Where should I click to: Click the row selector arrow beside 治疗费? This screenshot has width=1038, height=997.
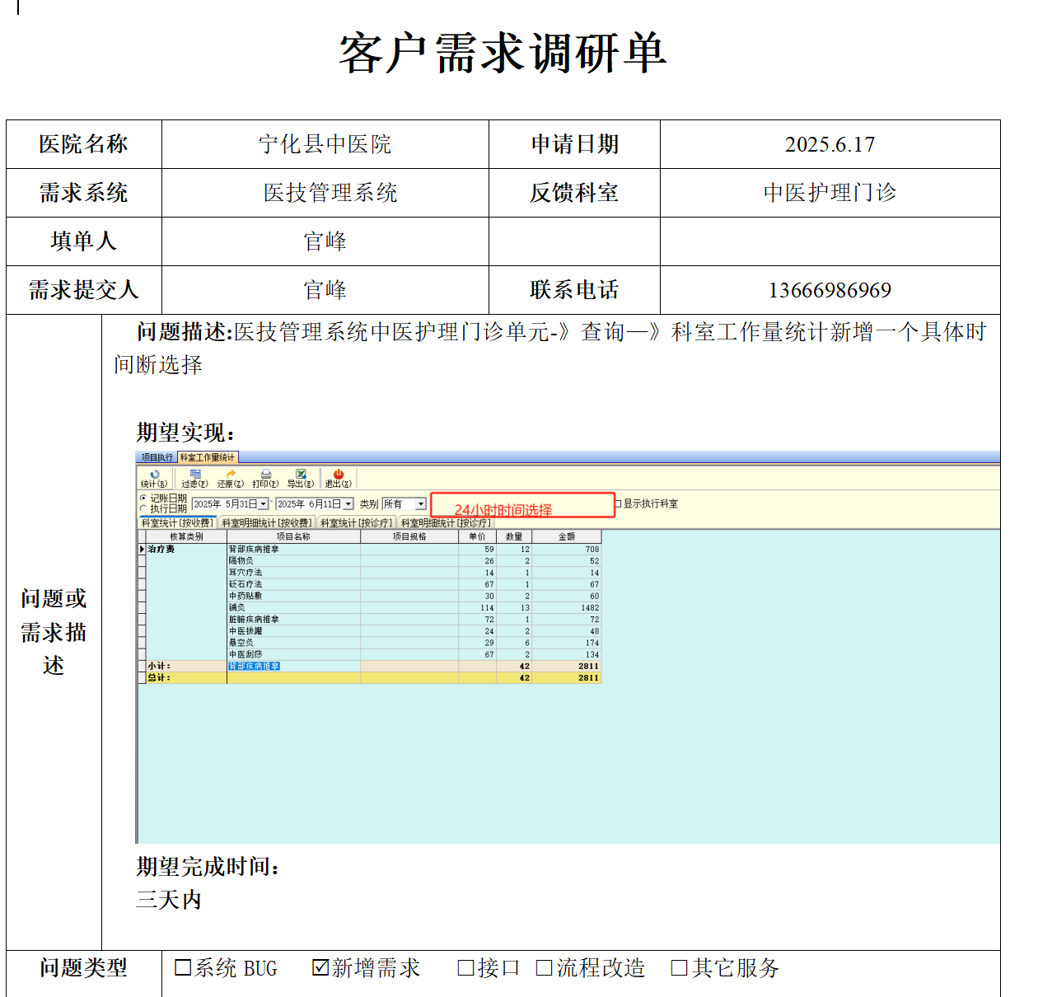point(142,549)
